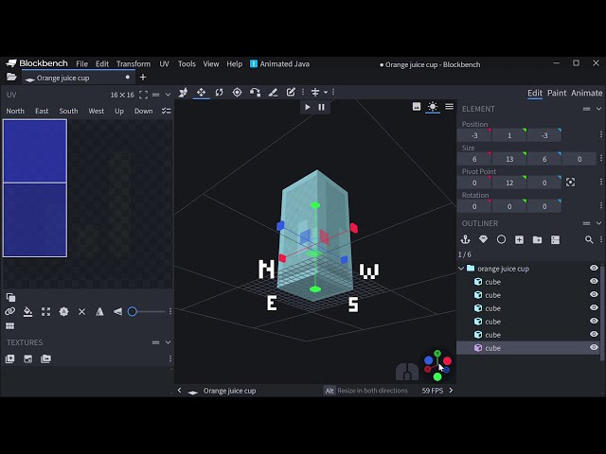Click the anchor icon in the Outliner toolbar
Screen dimensions: 606x454
[465, 239]
